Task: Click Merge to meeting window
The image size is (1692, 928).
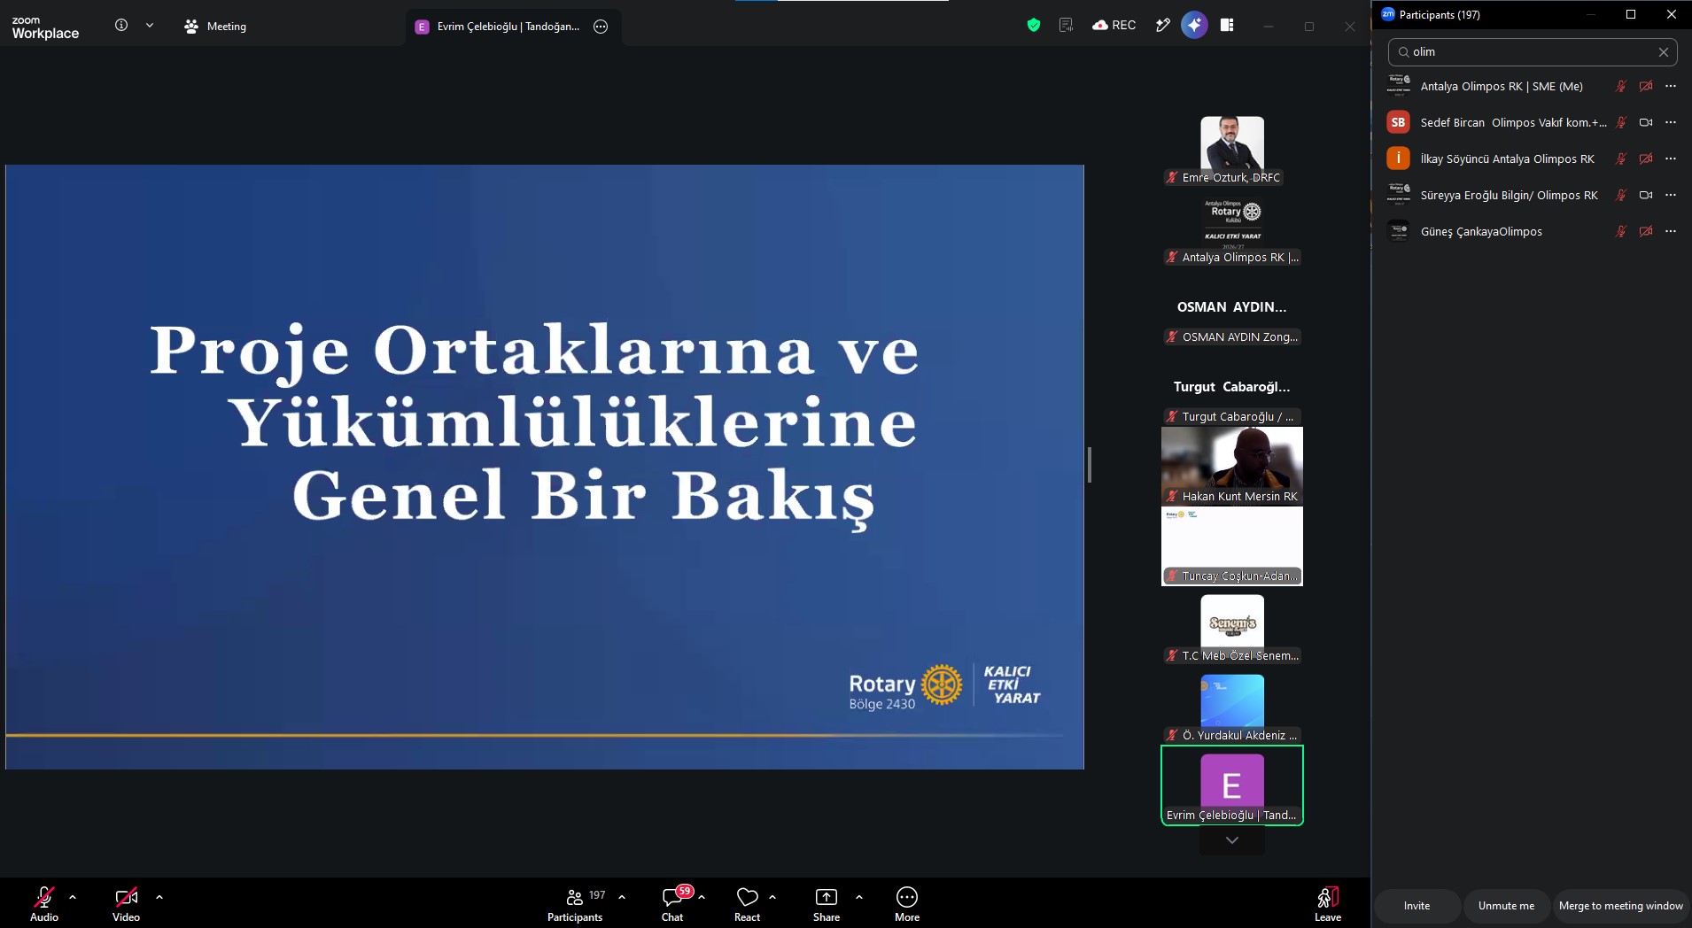Action: 1620,906
